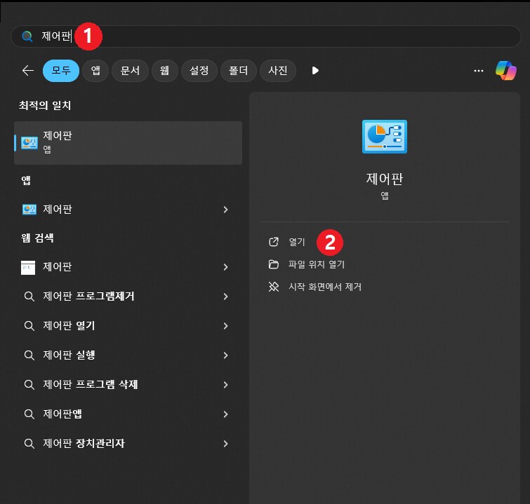The width and height of the screenshot is (530, 504).
Task: Select the 앱 filter tab
Action: pyautogui.click(x=95, y=71)
